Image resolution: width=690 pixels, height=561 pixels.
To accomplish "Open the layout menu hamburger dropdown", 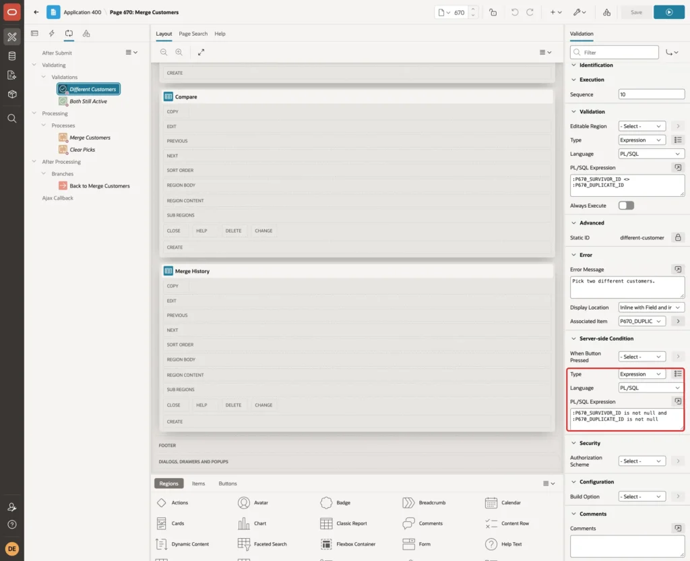I will click(545, 52).
